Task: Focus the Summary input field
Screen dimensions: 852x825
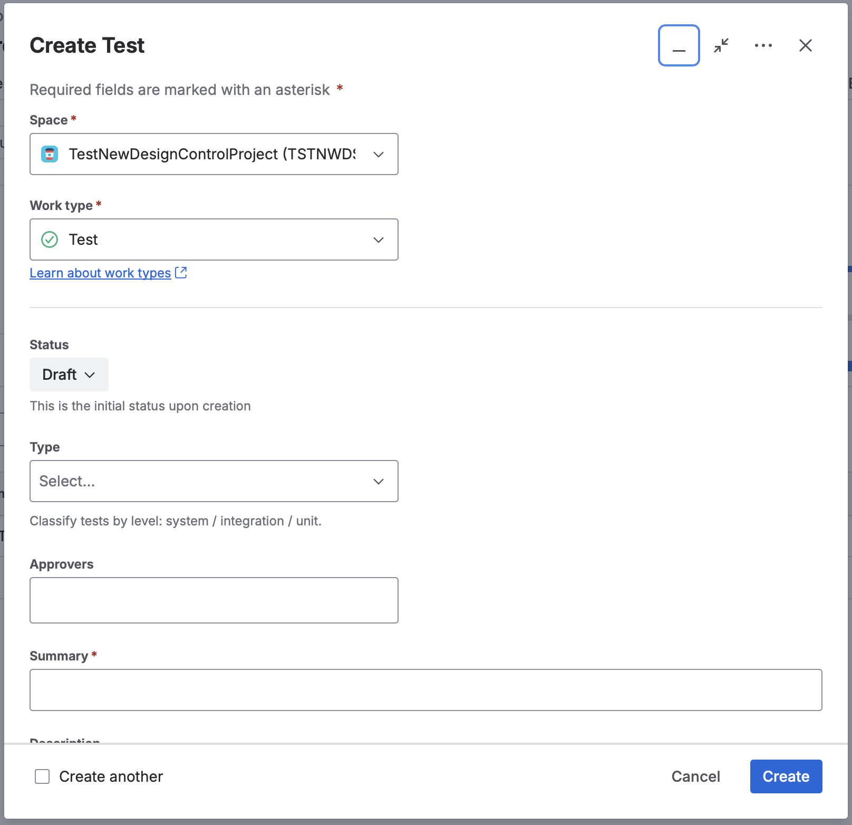Action: (x=426, y=690)
